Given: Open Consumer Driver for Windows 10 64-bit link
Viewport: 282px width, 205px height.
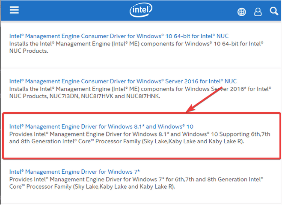Looking at the screenshot, I should point(119,36).
